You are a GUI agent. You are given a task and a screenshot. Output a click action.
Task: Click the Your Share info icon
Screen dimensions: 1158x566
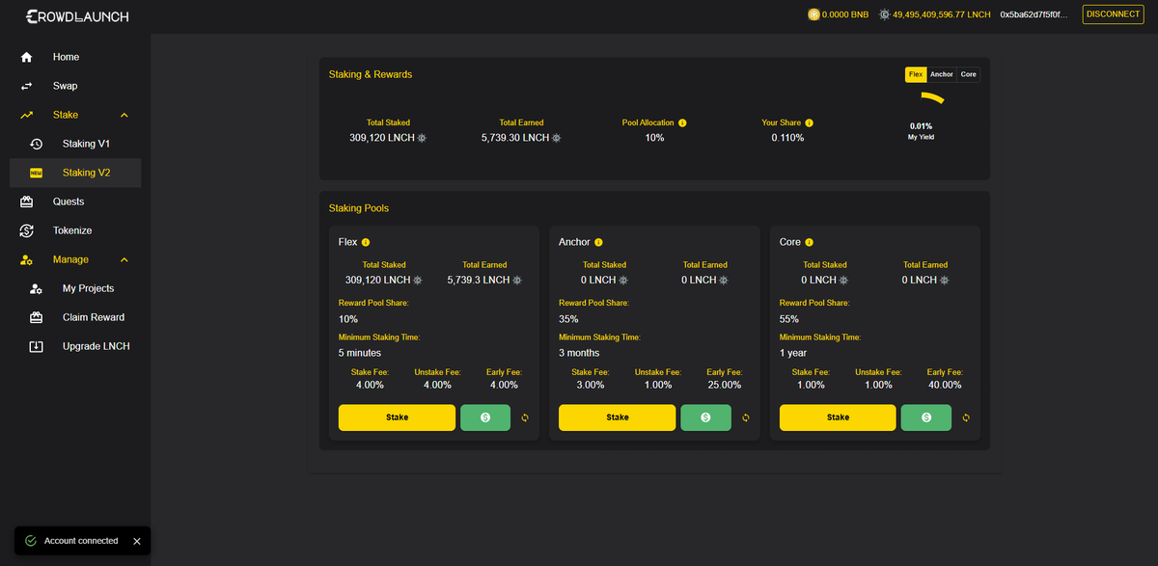click(x=809, y=122)
